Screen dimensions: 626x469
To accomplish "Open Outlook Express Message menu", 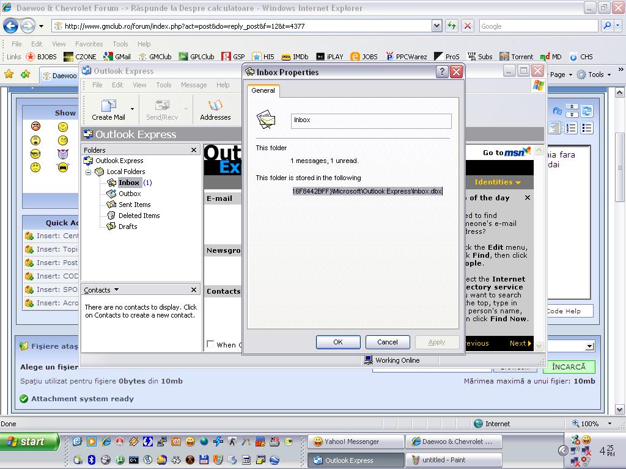I will tap(194, 85).
